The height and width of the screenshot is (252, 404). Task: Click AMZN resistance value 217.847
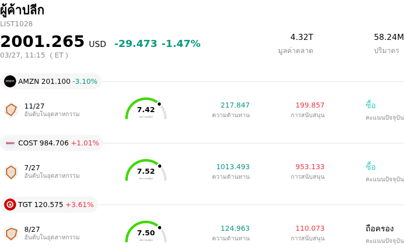click(235, 105)
